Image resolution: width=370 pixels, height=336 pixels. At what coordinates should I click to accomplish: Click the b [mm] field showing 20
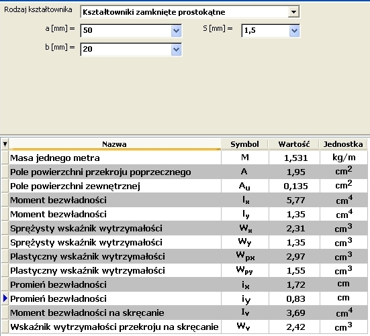coord(131,50)
